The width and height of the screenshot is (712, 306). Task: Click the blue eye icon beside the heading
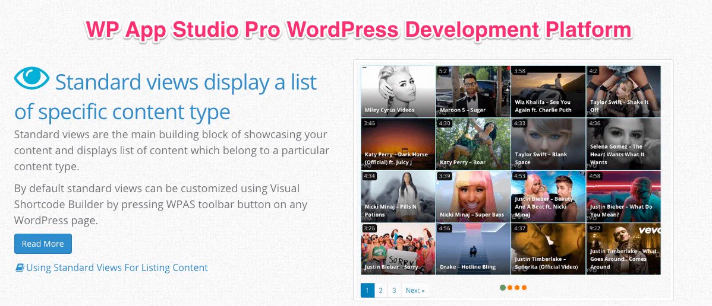pos(31,78)
